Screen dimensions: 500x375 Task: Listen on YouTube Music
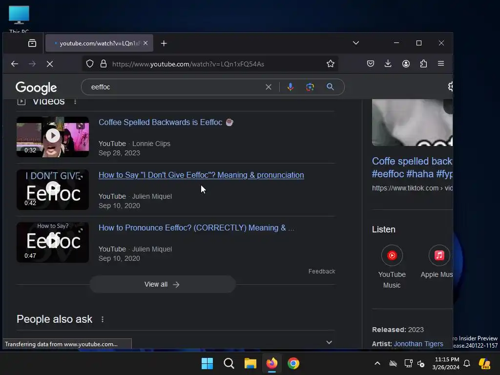click(x=392, y=267)
